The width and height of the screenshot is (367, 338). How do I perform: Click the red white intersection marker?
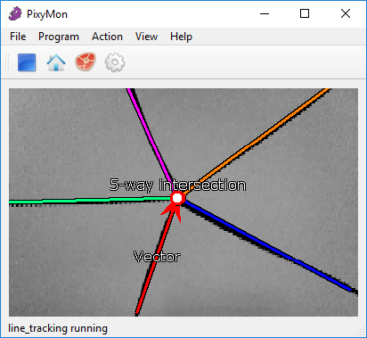177,198
